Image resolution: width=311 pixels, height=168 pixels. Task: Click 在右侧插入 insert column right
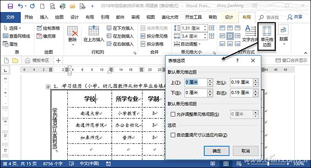pos(120,44)
